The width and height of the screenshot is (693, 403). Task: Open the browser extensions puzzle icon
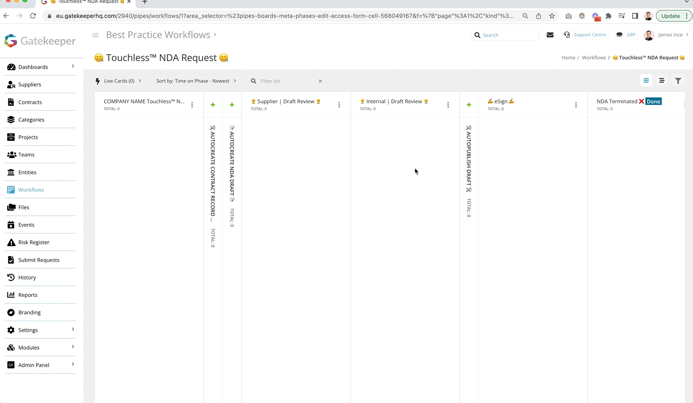pyautogui.click(x=609, y=16)
